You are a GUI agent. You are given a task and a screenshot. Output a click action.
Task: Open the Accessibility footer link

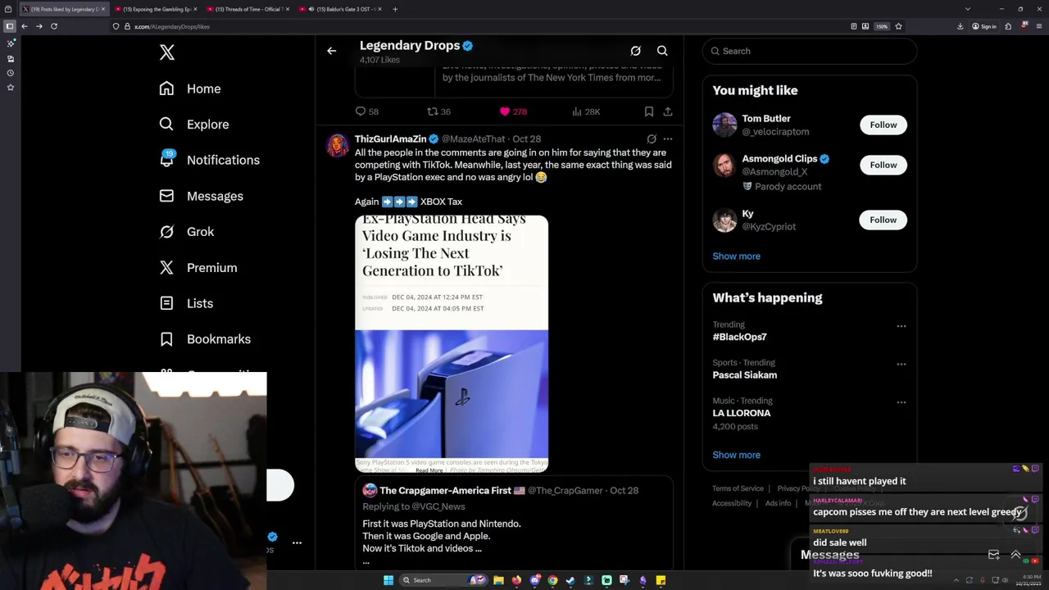coord(732,503)
